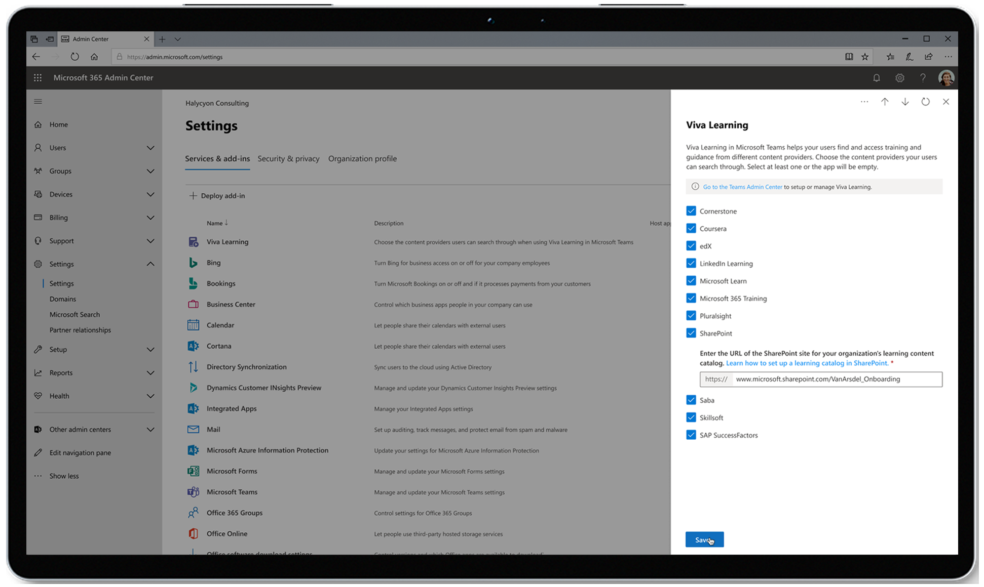Select the Organization profile tab

coord(362,158)
